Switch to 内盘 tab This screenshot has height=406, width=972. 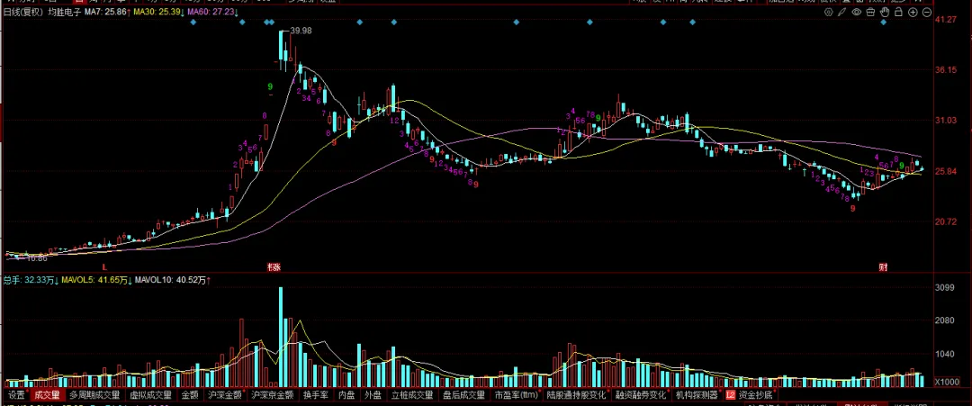pos(346,394)
